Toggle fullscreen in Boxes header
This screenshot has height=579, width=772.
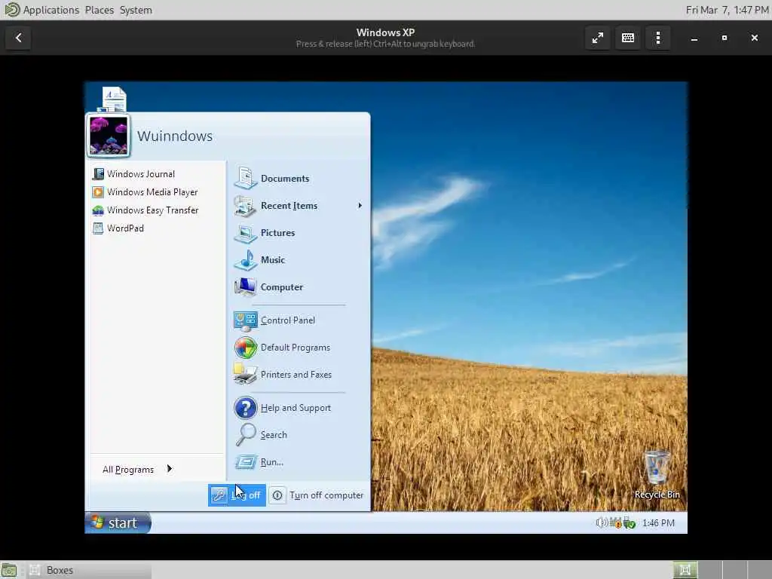click(x=598, y=38)
